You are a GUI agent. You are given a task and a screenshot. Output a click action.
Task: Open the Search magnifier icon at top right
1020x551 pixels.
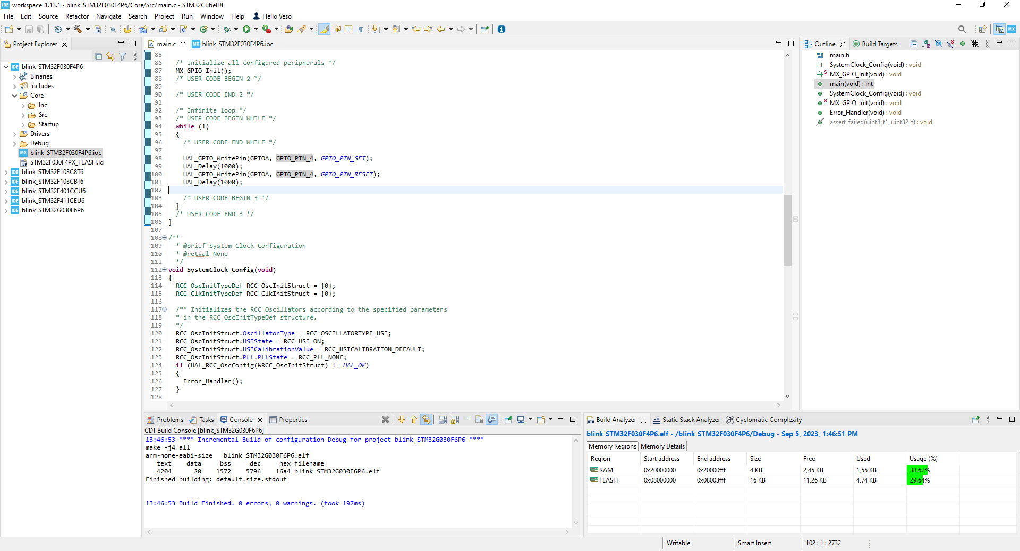(x=962, y=29)
